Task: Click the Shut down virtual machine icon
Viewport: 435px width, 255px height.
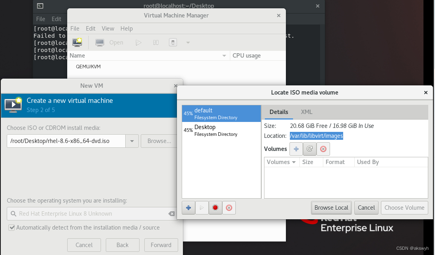Action: 173,42
